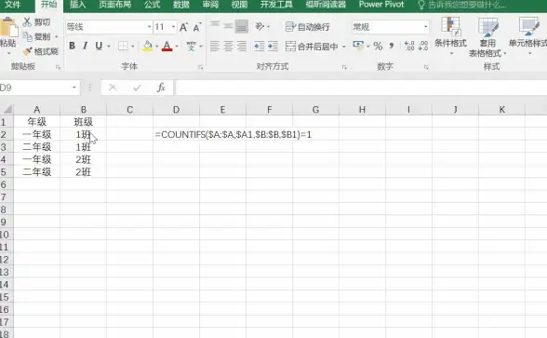
Task: Switch to the 页面布局 tab
Action: (114, 5)
